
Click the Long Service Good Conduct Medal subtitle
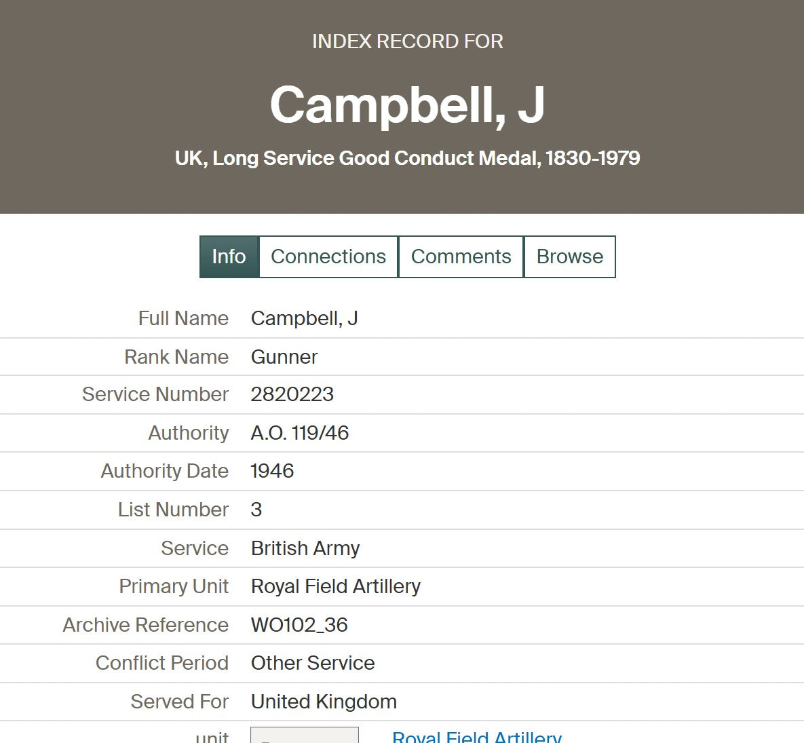click(x=407, y=158)
